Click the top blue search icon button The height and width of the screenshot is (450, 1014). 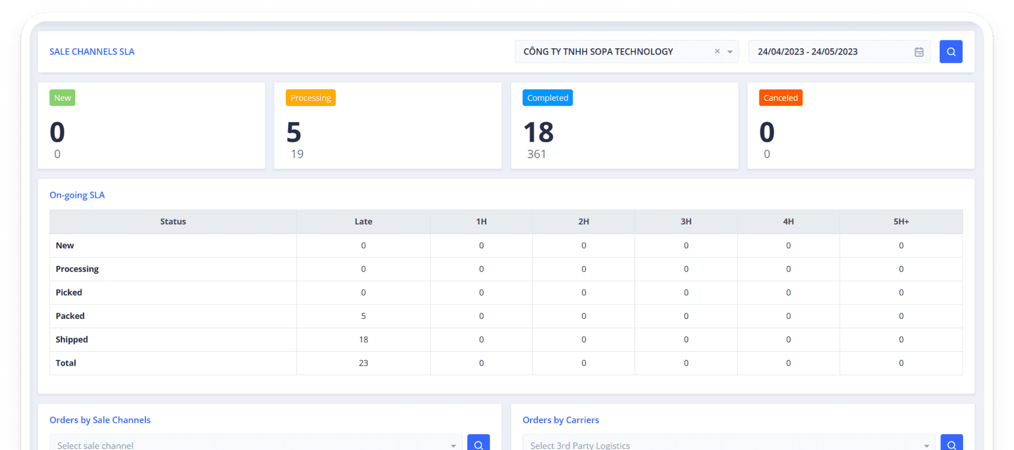click(x=951, y=51)
